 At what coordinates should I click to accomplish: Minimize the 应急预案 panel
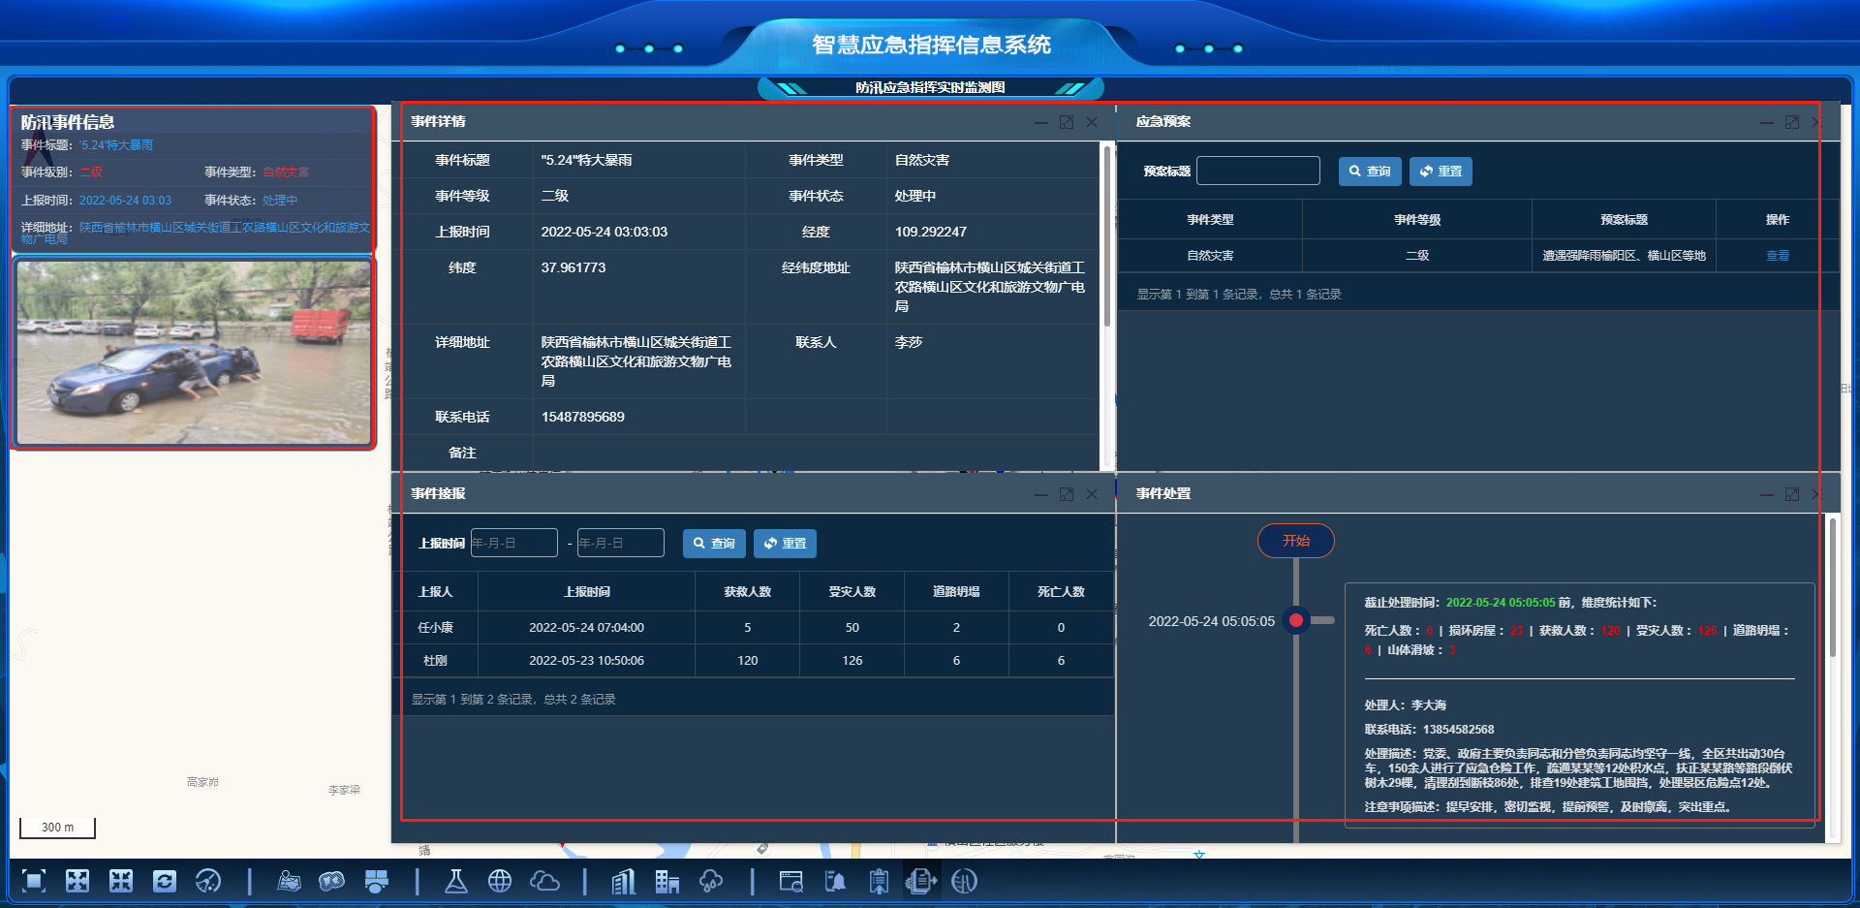click(x=1767, y=122)
